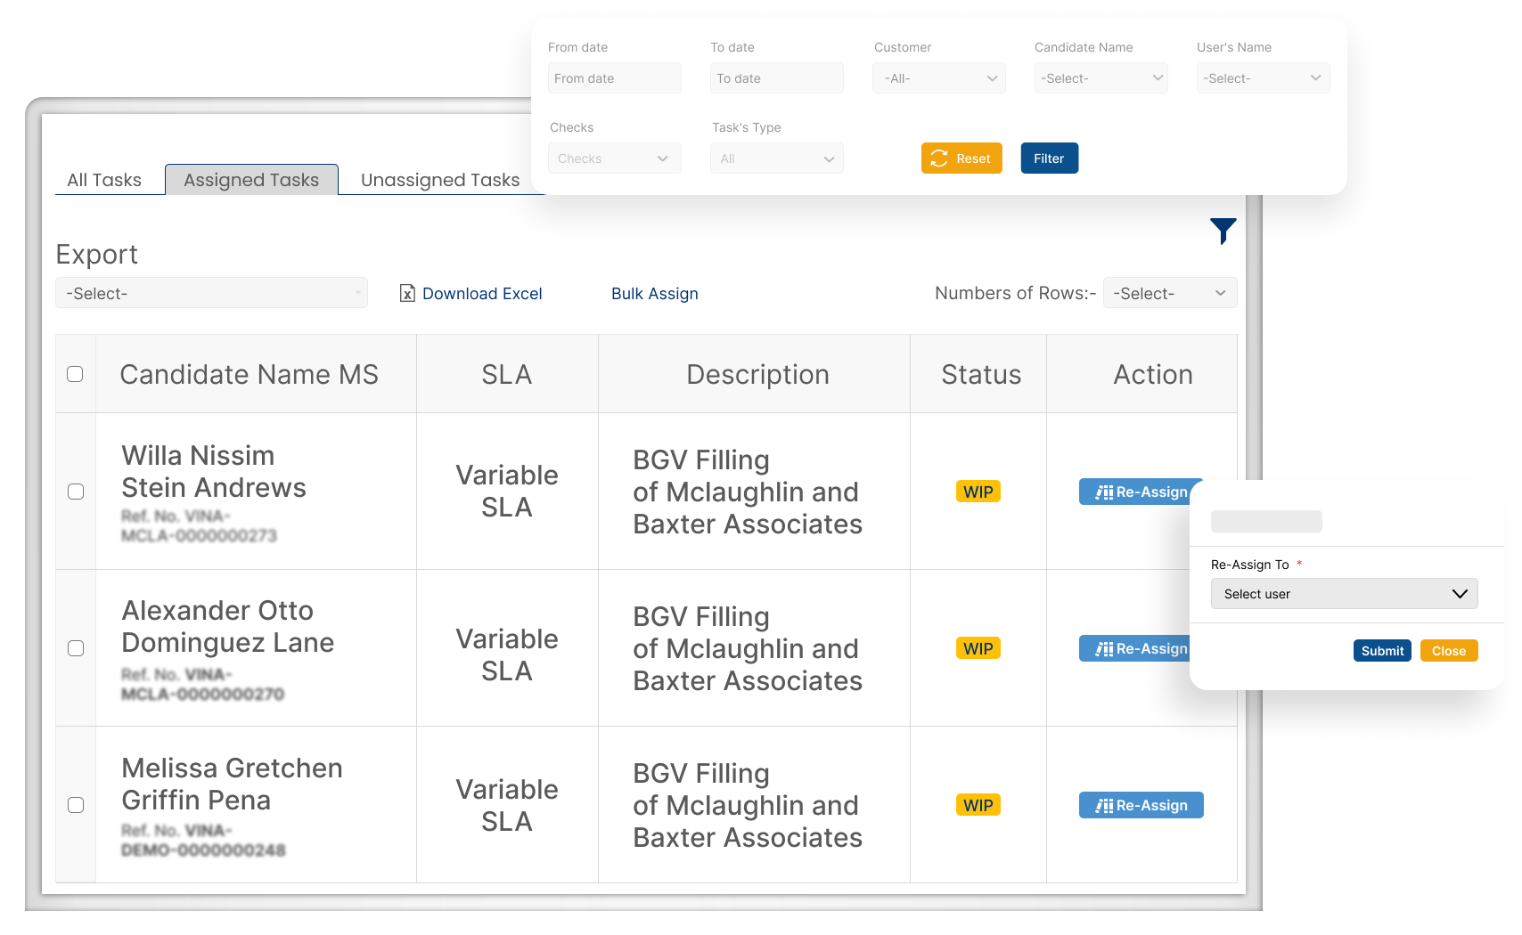Click the Reset button with refresh icon
This screenshot has height=935, width=1522.
pos(961,159)
